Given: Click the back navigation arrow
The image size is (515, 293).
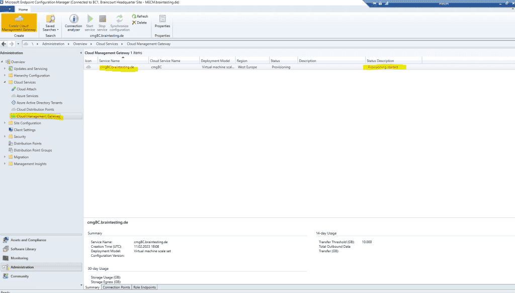Looking at the screenshot, I should (4, 44).
